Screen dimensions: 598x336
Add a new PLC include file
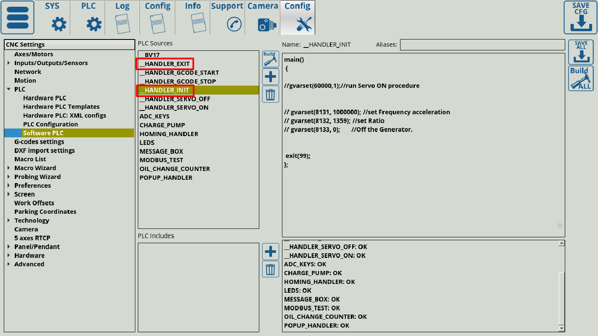click(270, 252)
